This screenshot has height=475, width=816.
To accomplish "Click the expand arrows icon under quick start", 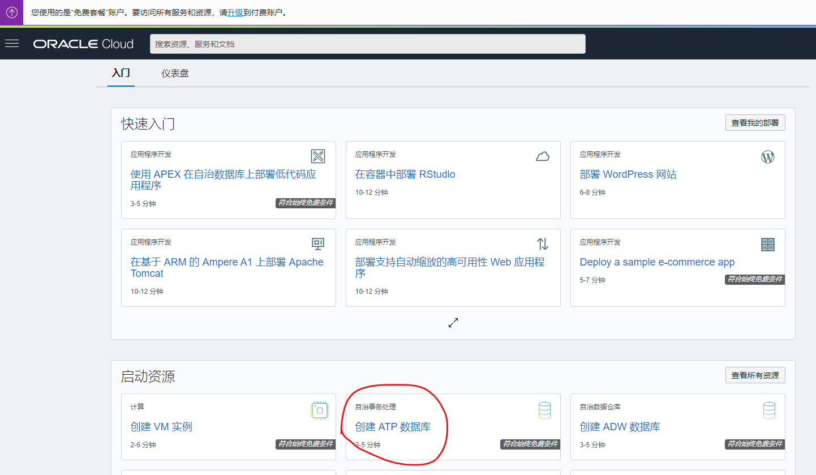I will coord(453,323).
